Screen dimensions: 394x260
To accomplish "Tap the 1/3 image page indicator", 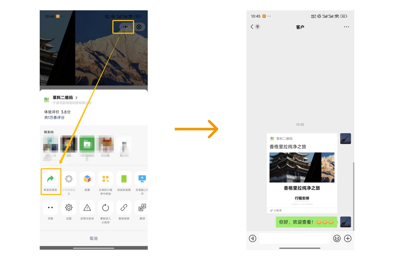I will pos(142,72).
